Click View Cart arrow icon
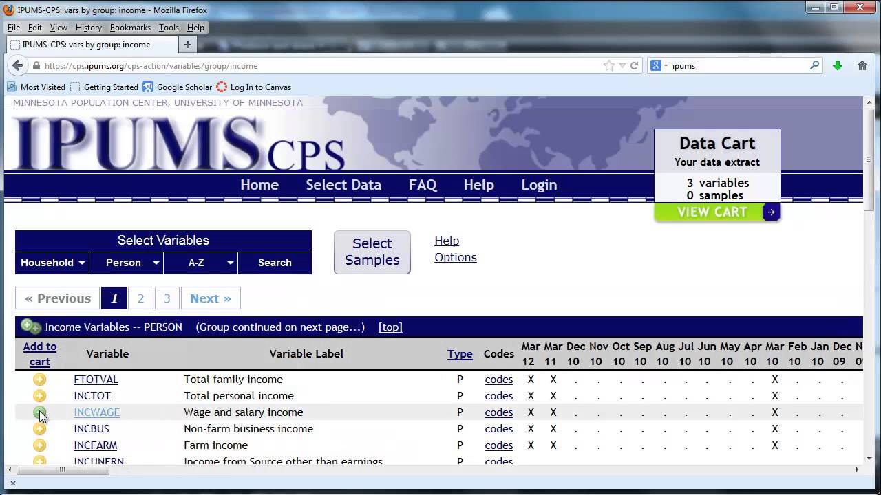 tap(772, 212)
